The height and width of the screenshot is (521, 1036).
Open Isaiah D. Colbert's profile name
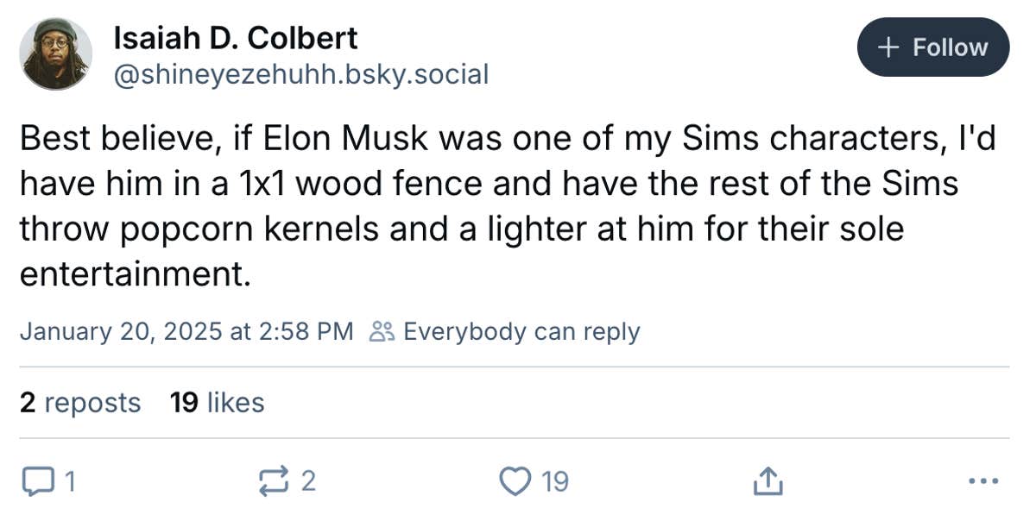pos(235,37)
